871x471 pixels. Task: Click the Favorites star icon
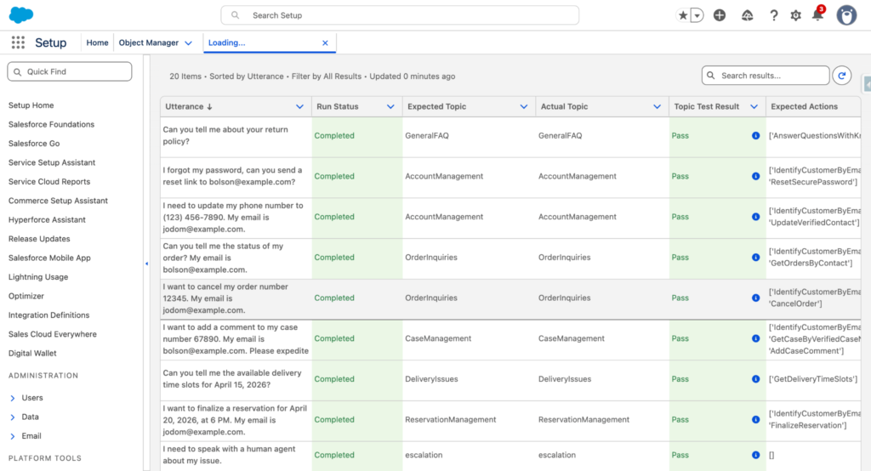click(683, 15)
